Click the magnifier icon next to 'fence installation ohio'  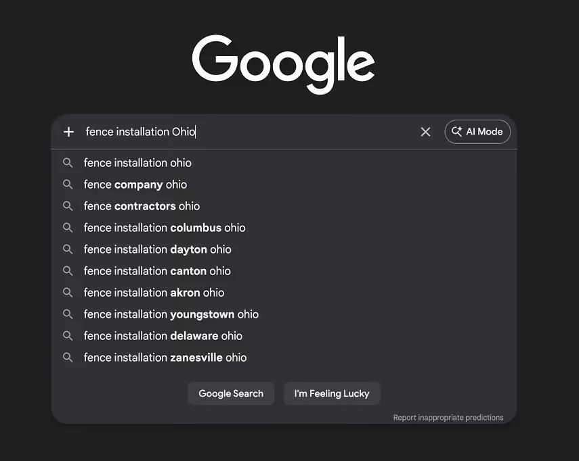point(68,162)
